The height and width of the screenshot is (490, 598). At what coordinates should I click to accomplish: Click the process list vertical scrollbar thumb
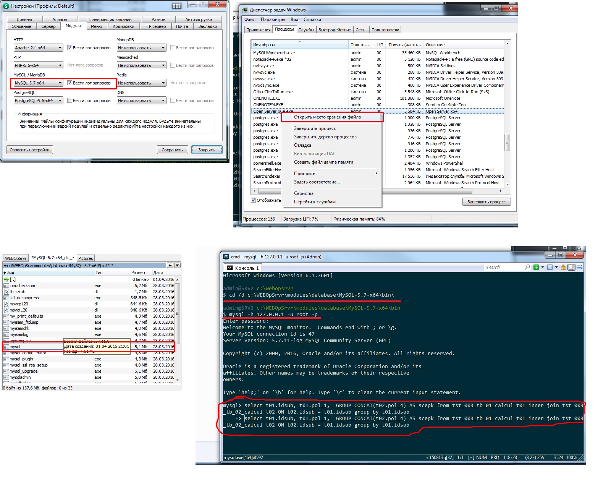coord(507,142)
